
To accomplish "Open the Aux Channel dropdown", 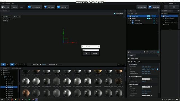I will coord(147,79).
